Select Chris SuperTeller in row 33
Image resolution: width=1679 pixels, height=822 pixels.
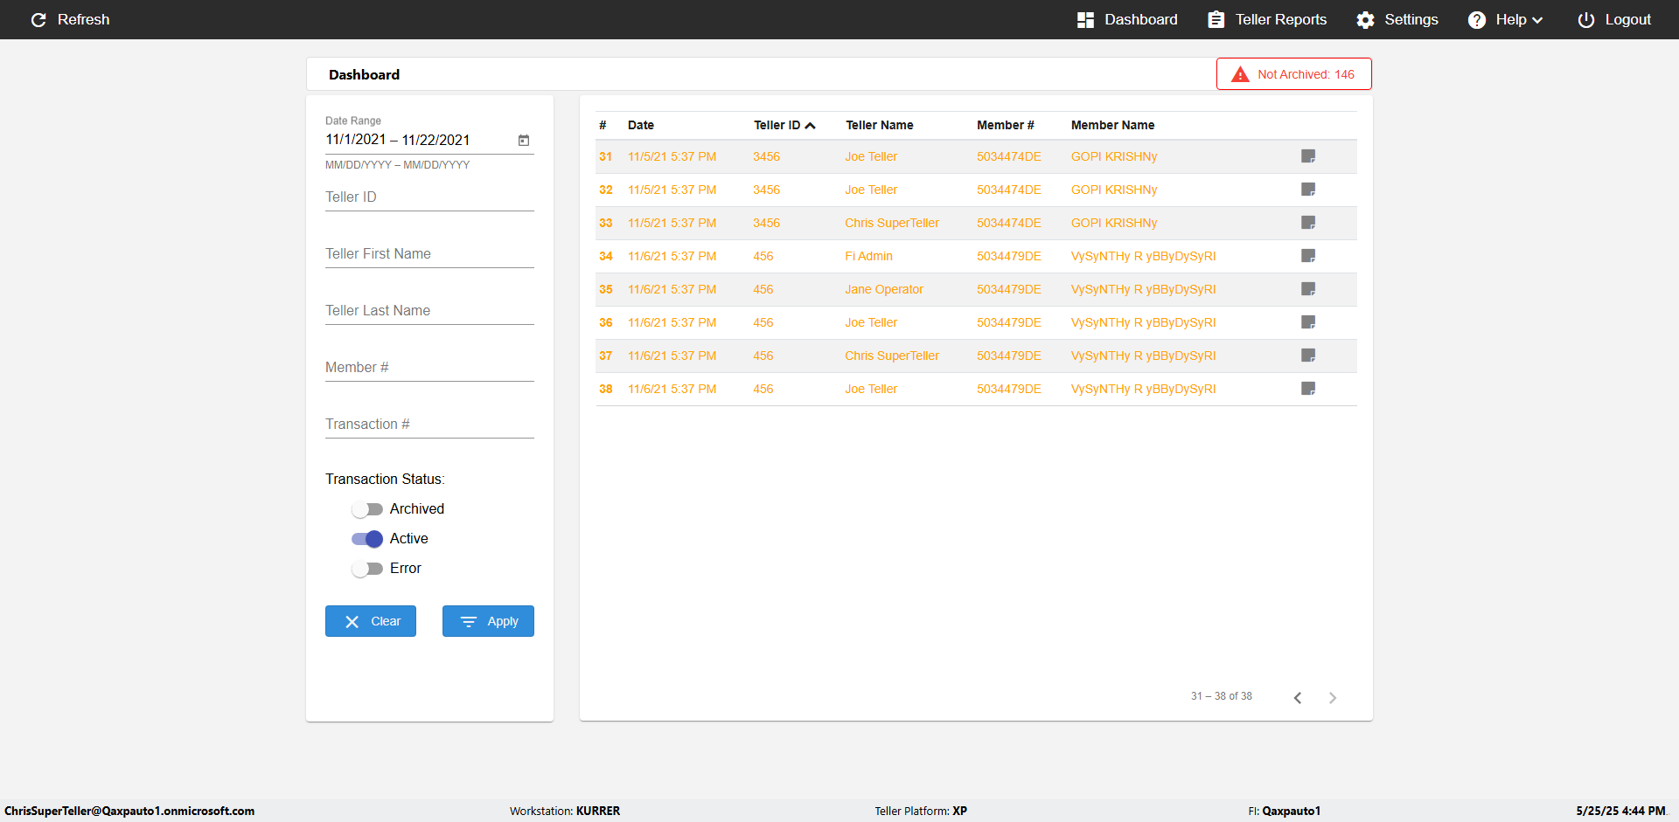tap(891, 223)
